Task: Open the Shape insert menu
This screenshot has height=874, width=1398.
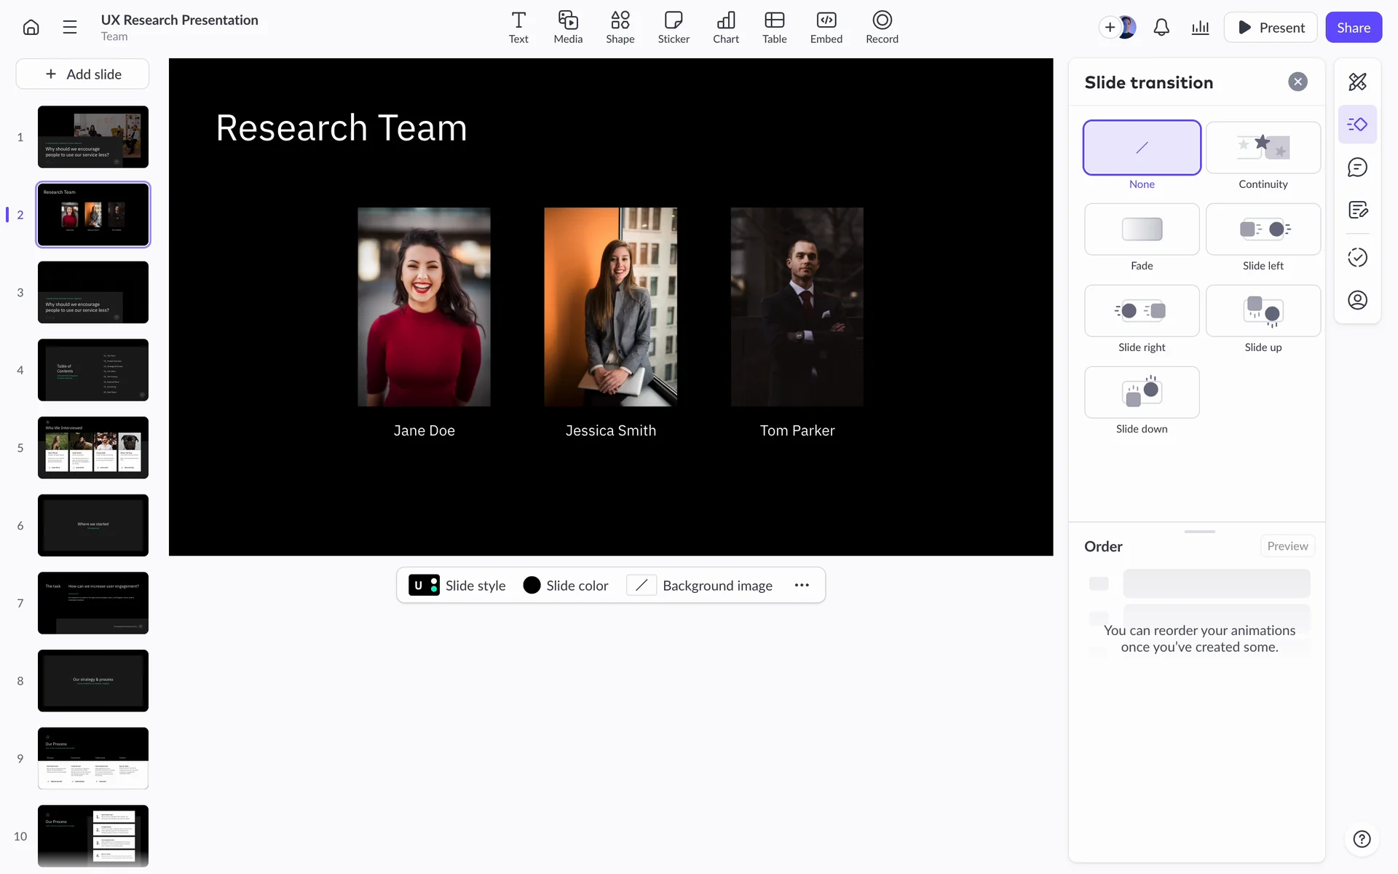Action: click(x=620, y=27)
